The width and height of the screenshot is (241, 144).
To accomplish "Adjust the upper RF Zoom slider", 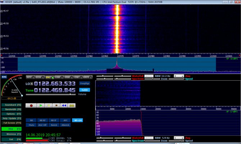I will click(x=152, y=79).
